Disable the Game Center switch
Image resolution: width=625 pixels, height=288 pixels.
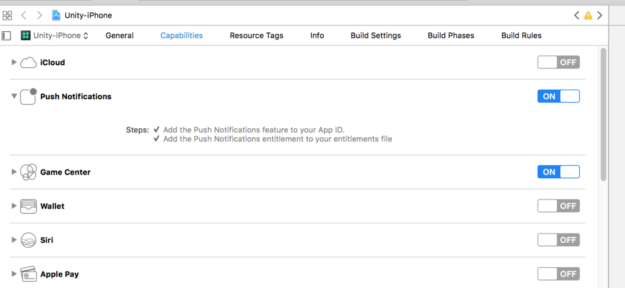coord(558,172)
